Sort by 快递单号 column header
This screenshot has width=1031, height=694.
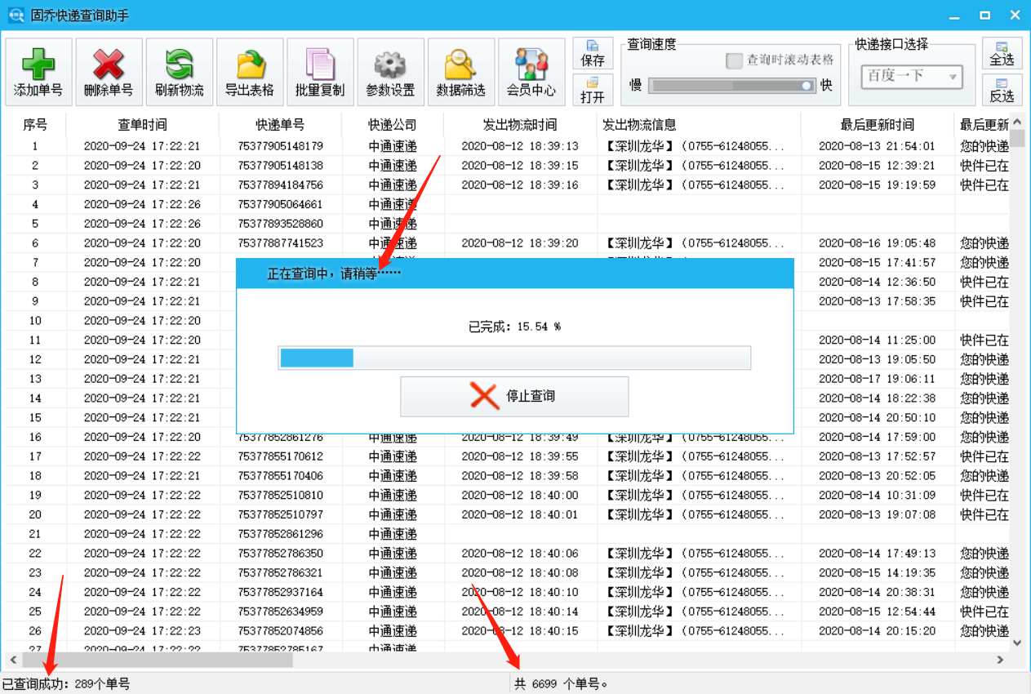(x=280, y=125)
